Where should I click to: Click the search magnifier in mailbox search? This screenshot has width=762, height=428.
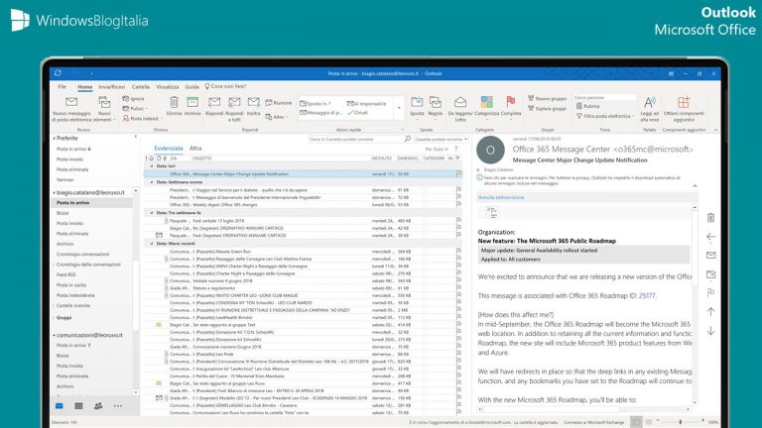(407, 139)
